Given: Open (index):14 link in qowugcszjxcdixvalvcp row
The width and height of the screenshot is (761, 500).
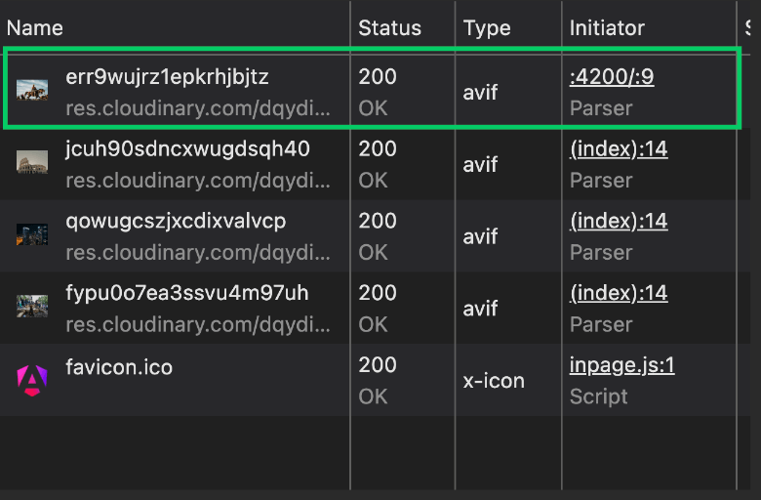Looking at the screenshot, I should 619,221.
